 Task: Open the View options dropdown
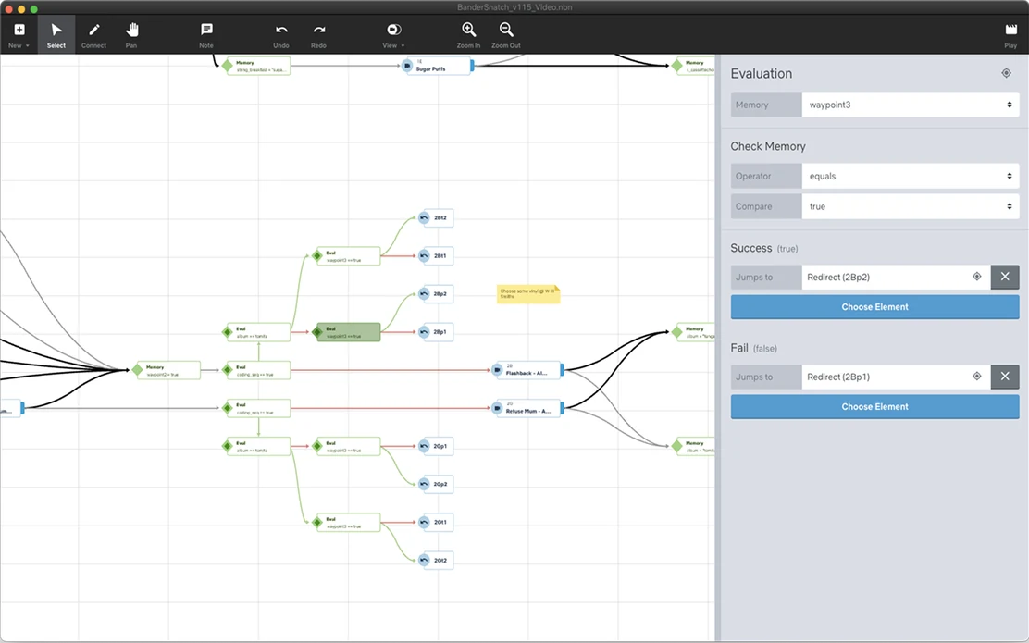pos(394,35)
